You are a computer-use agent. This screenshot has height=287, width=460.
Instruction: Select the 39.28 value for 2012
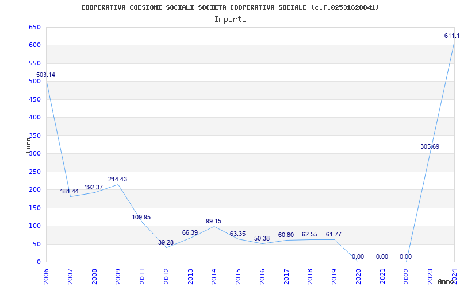click(x=166, y=242)
